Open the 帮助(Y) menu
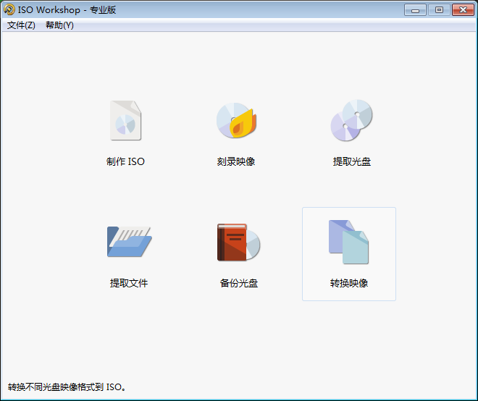This screenshot has width=478, height=401. click(x=59, y=25)
